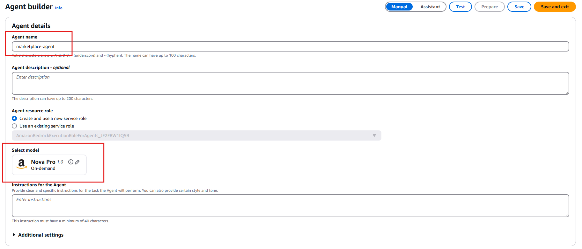Select Use an existing service role

(x=14, y=126)
